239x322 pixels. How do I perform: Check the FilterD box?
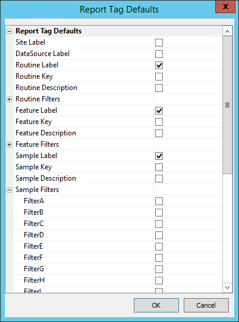(x=159, y=236)
